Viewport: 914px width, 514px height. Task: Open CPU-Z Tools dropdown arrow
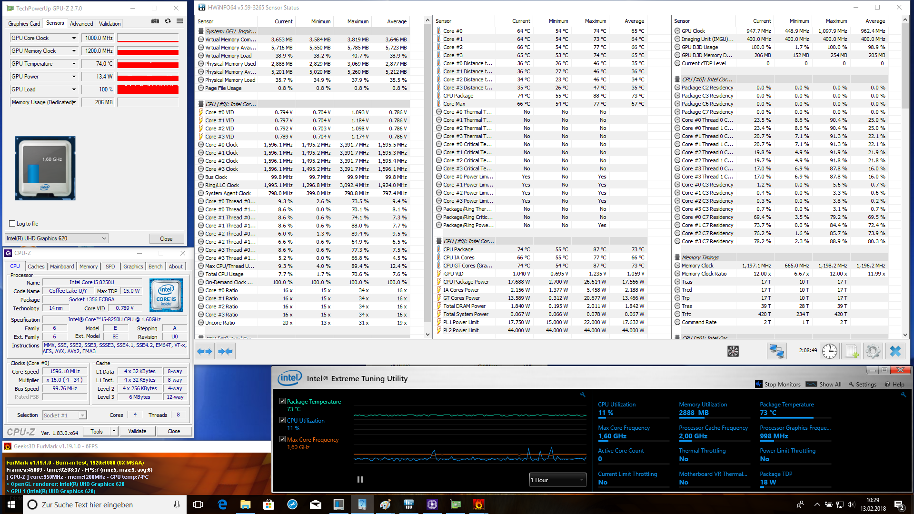(x=114, y=431)
